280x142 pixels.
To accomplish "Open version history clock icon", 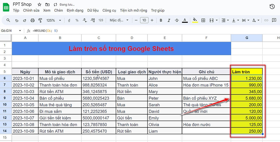I will (x=272, y=7).
